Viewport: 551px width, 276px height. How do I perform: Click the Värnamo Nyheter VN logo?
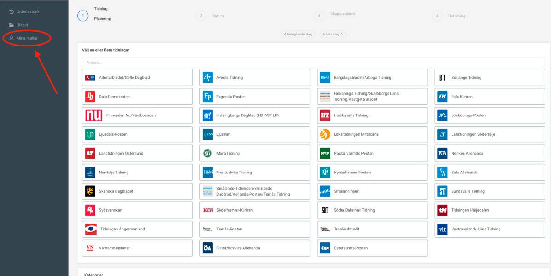coord(90,248)
